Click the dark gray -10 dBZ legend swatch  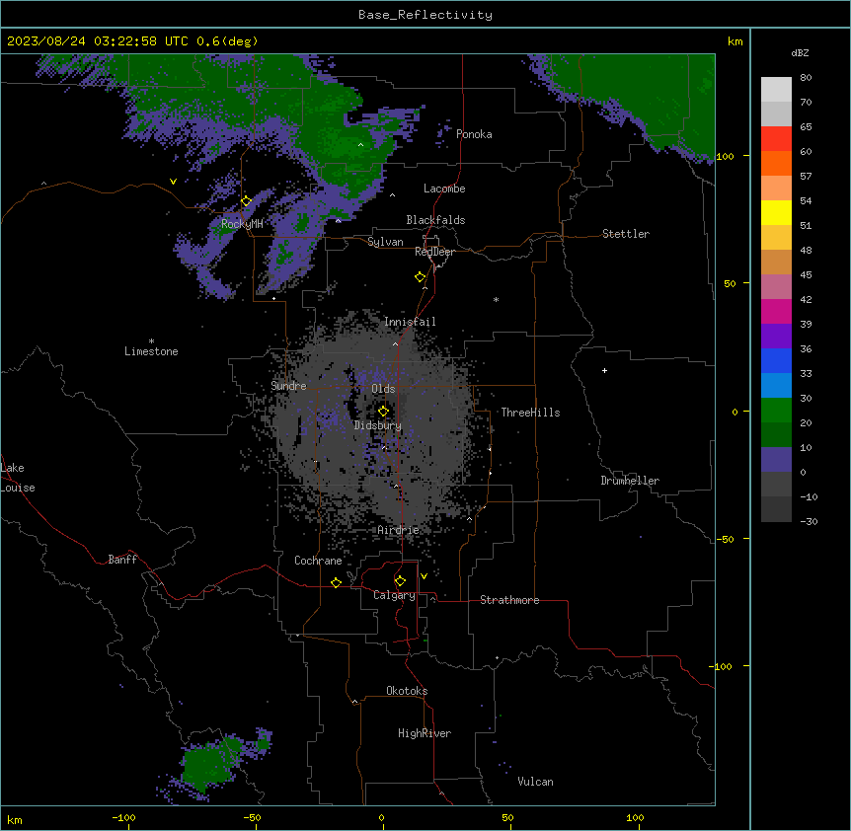[776, 509]
